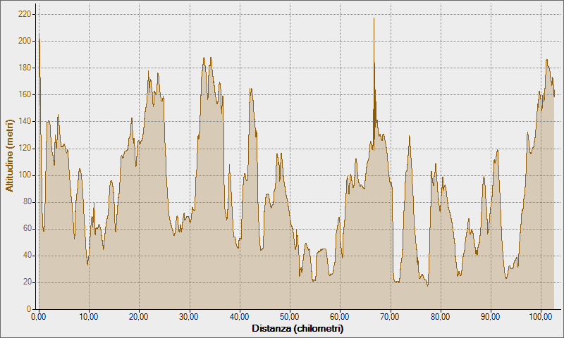Click the 'Distanza (chilometri)' axis title

pyautogui.click(x=298, y=328)
